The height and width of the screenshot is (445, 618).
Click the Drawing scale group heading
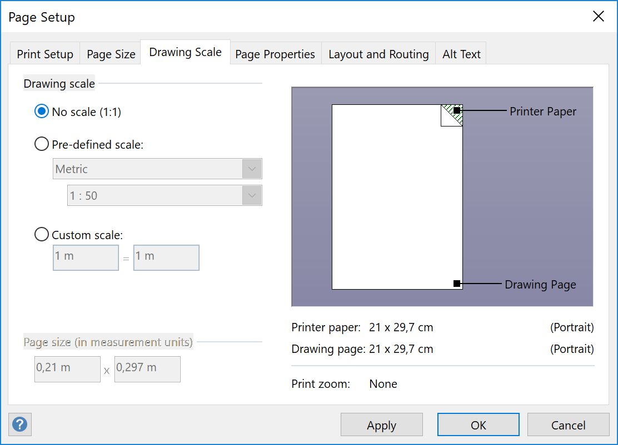click(x=59, y=83)
